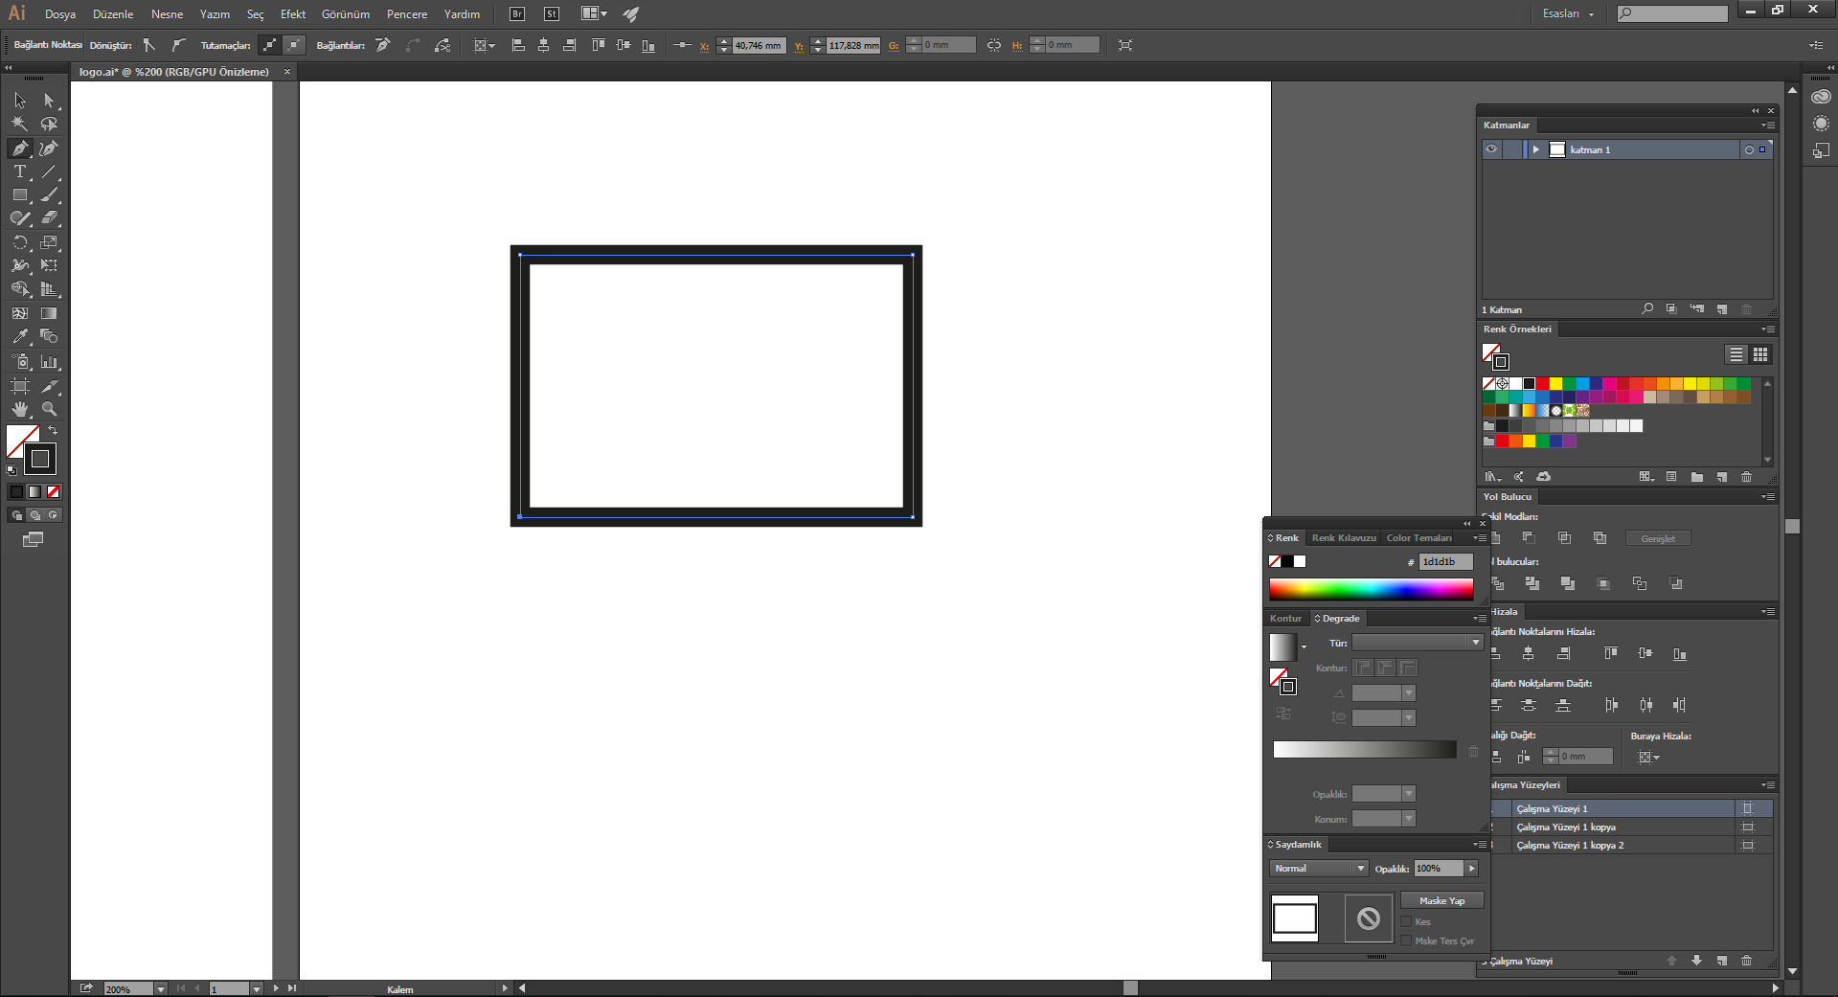
Task: Select the Hand tool
Action: click(x=20, y=409)
